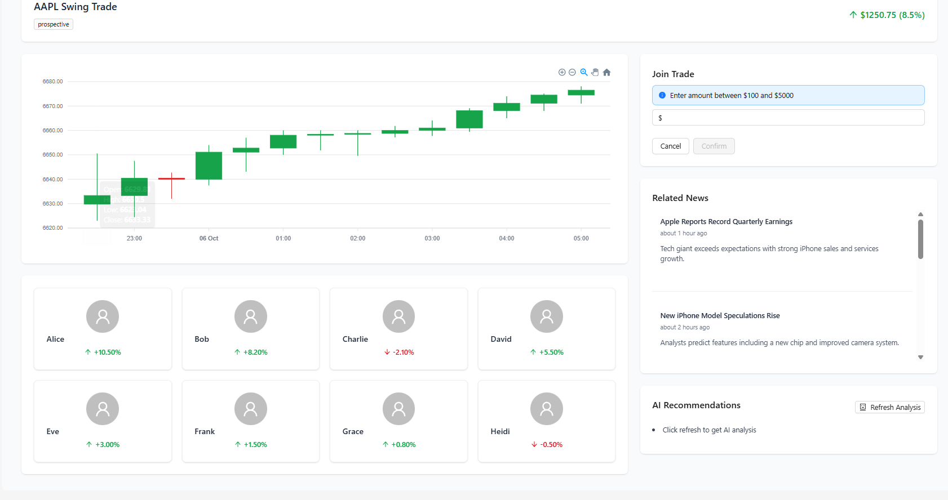Click Eve's +3.00% return value
Image resolution: width=948 pixels, height=500 pixels.
(x=107, y=444)
